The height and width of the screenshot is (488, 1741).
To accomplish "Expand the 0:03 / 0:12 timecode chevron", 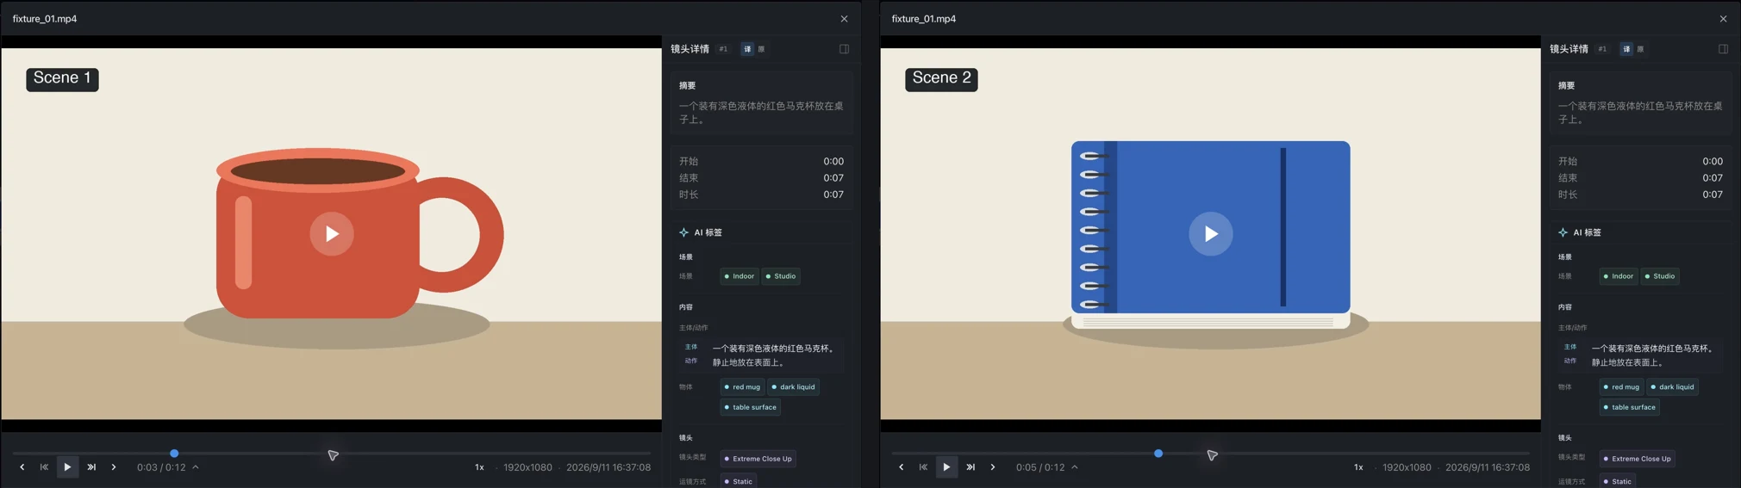I will pos(196,467).
